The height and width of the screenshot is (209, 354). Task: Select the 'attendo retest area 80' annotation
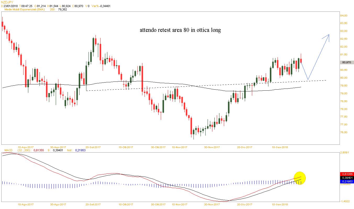180,30
